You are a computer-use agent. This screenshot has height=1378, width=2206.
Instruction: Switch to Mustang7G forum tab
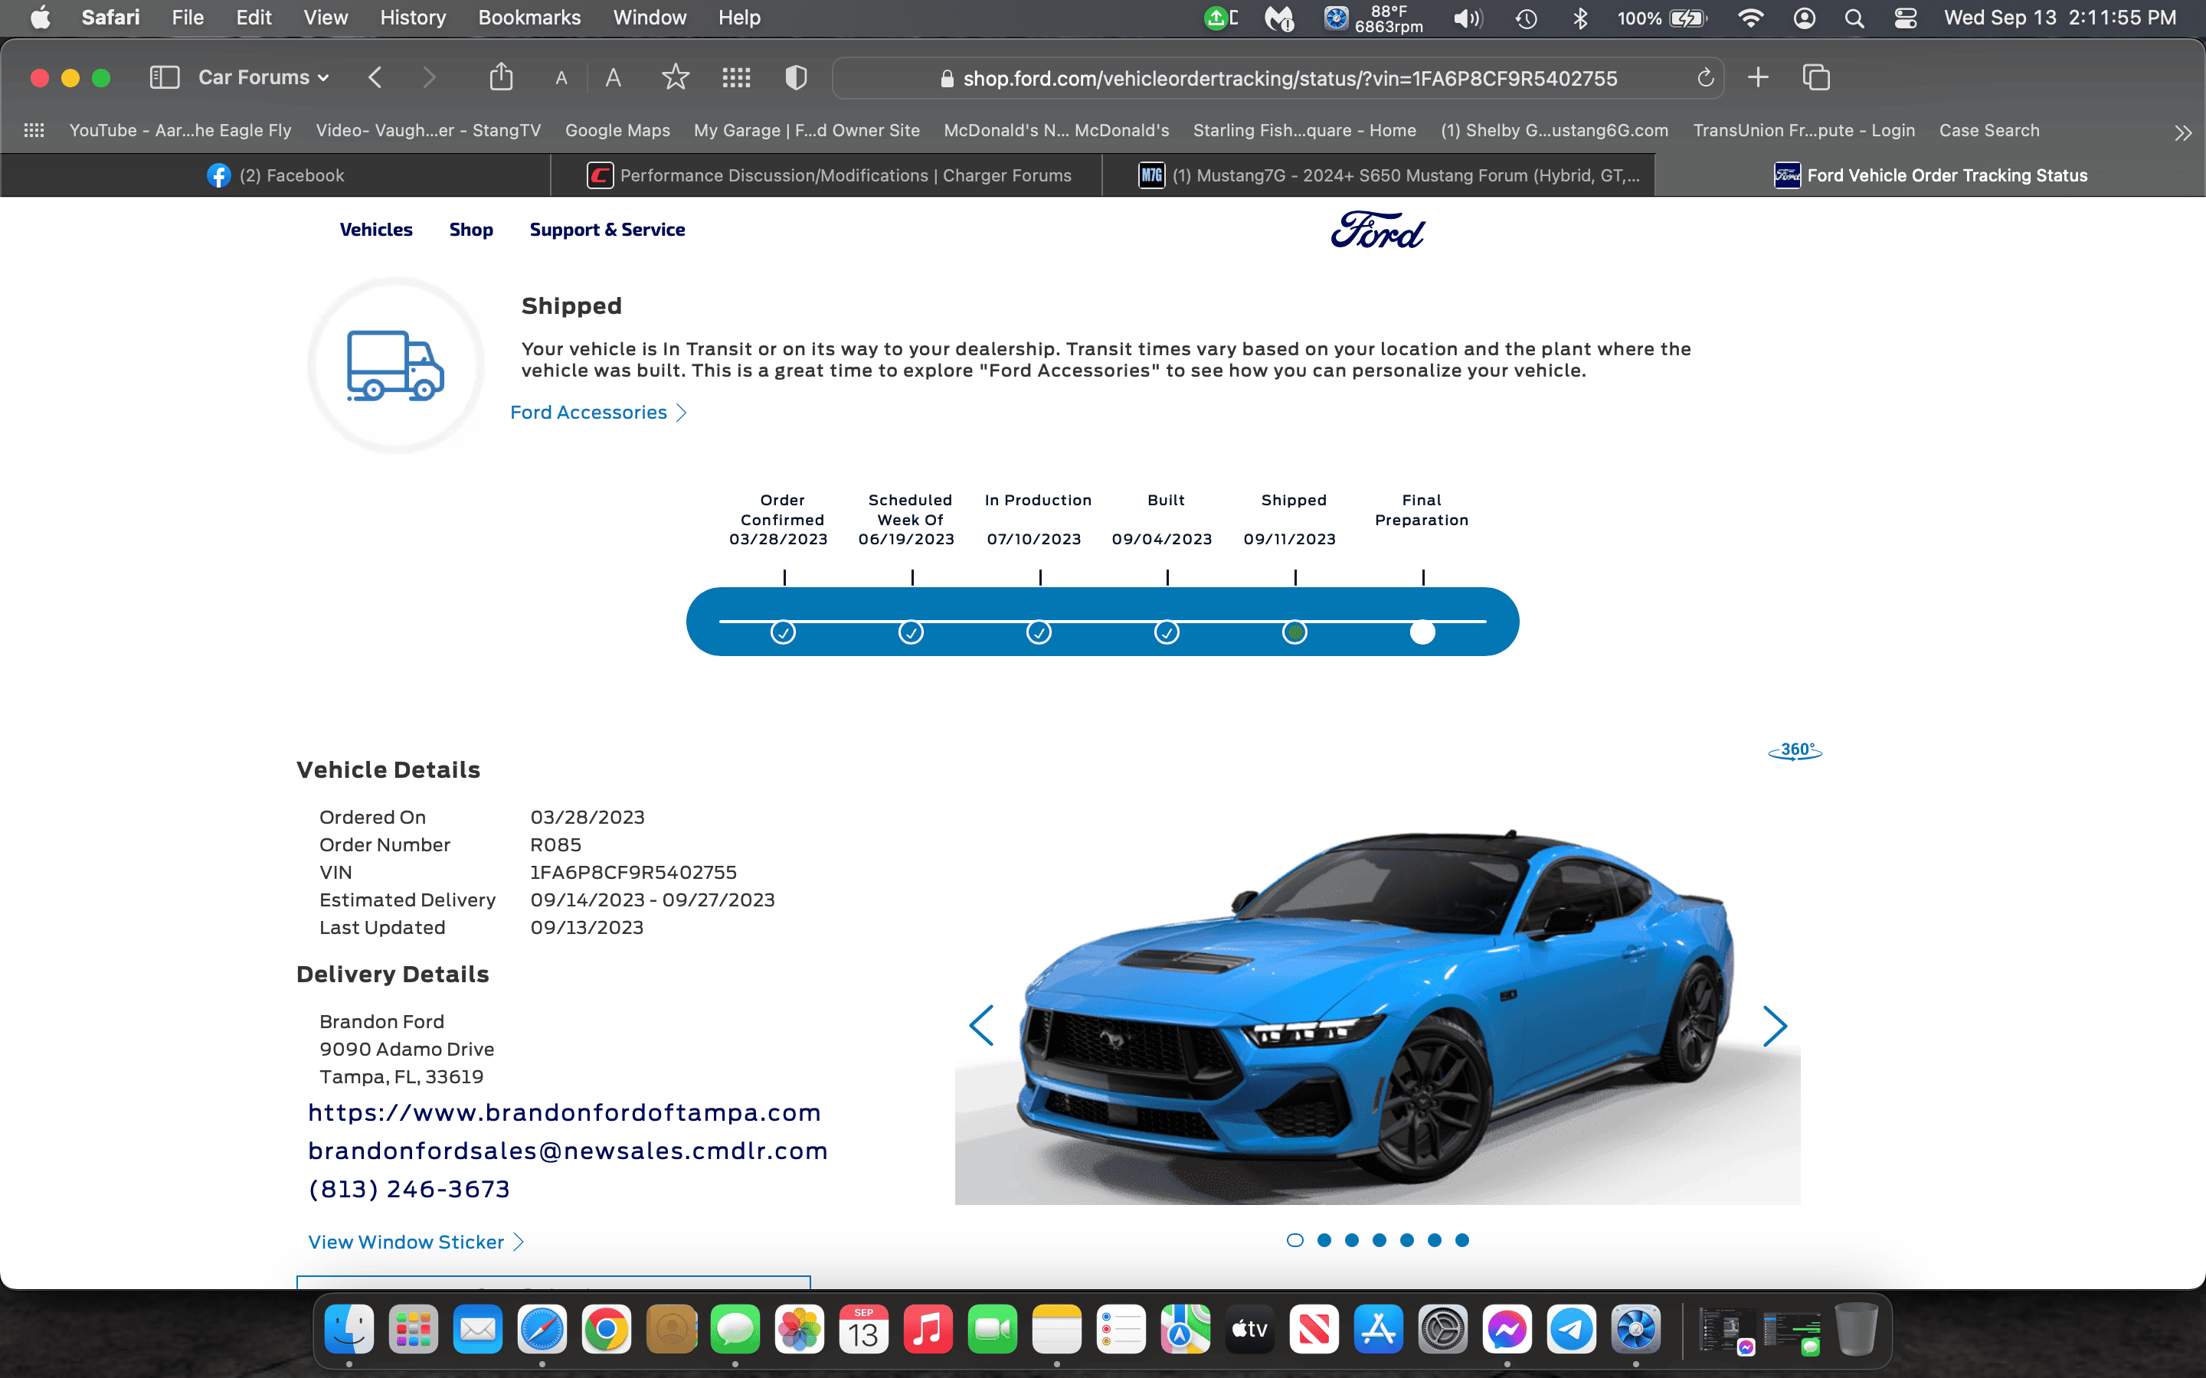click(x=1378, y=175)
